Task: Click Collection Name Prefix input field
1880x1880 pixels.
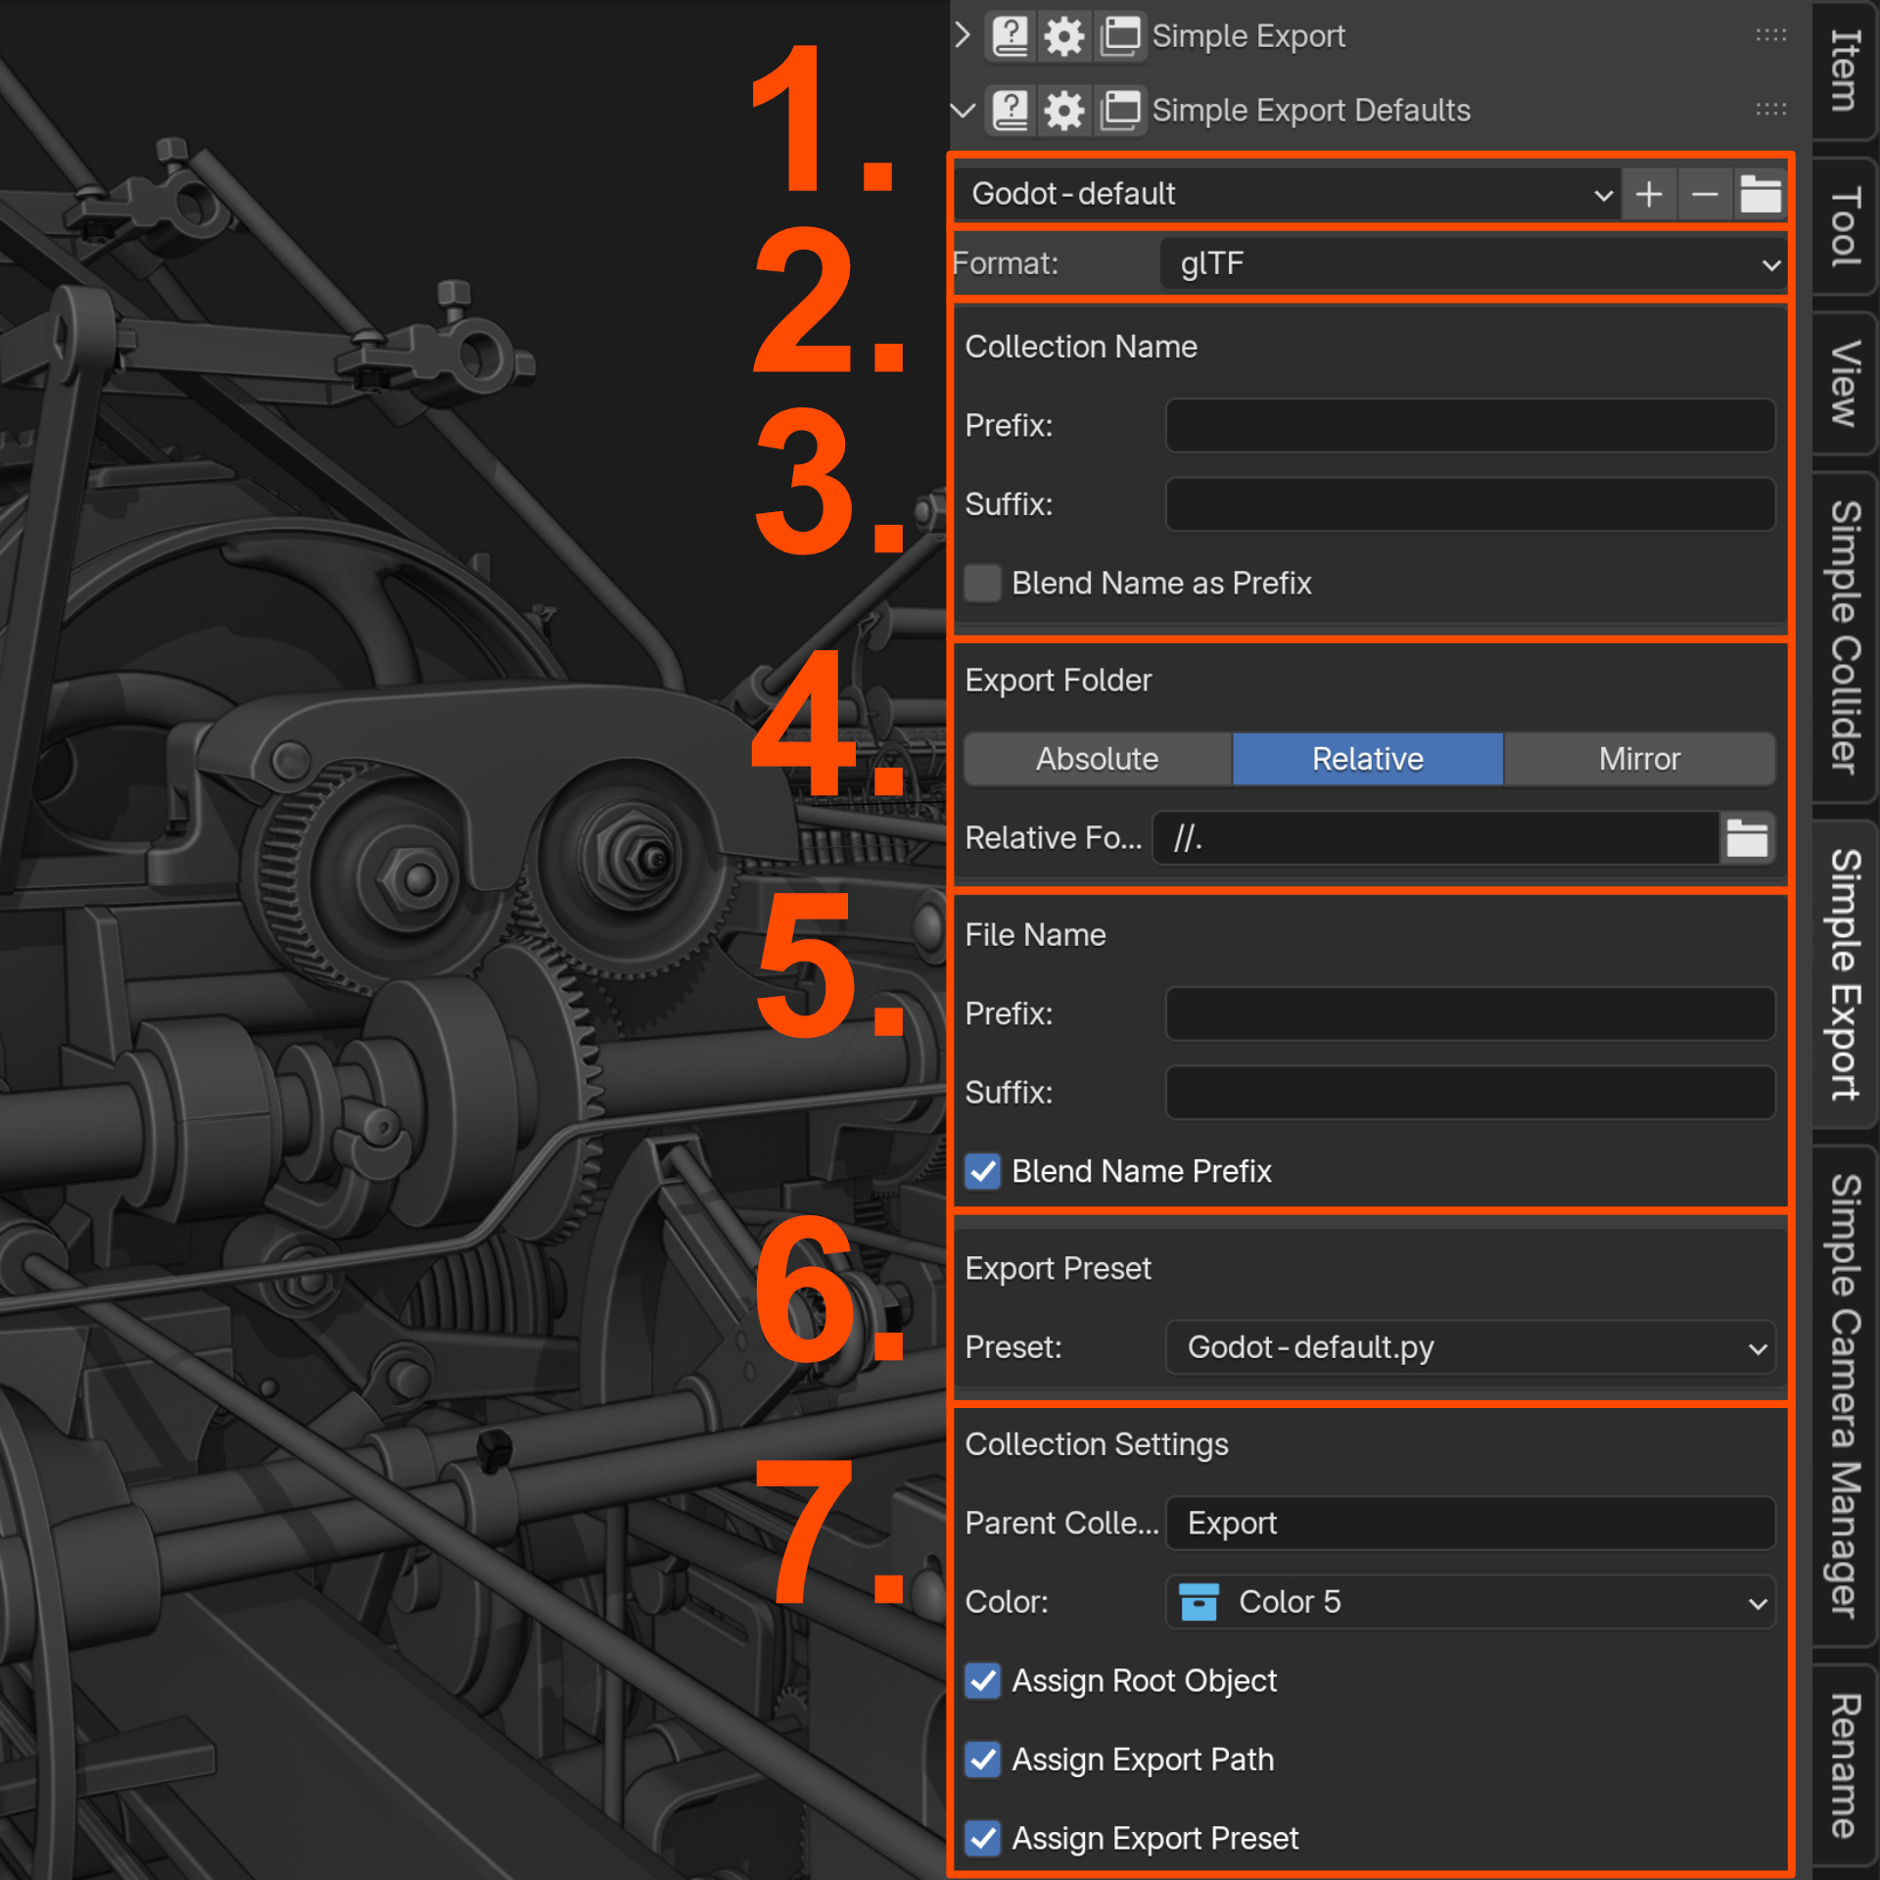Action: pyautogui.click(x=1471, y=426)
